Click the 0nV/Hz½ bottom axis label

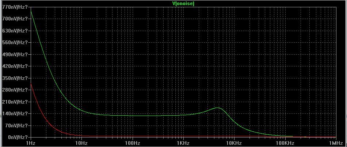pyautogui.click(x=16, y=137)
